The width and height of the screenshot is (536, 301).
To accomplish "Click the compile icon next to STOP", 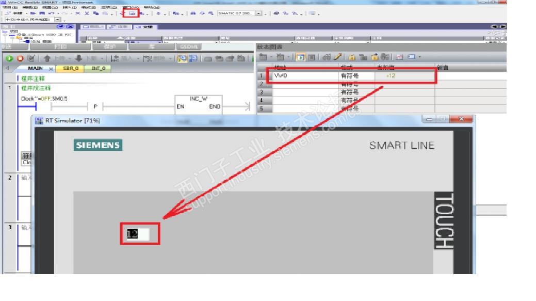I will [x=31, y=58].
